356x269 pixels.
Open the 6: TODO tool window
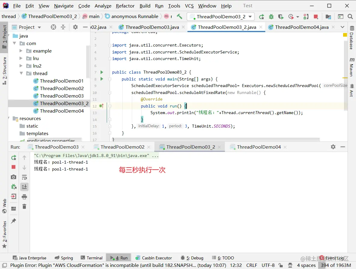[x=223, y=258]
